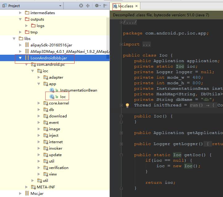
Task: Expand the logs folder
Action: [x=26, y=26]
